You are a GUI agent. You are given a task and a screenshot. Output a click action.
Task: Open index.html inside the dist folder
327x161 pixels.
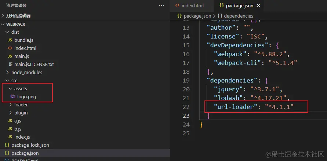[x=25, y=48]
